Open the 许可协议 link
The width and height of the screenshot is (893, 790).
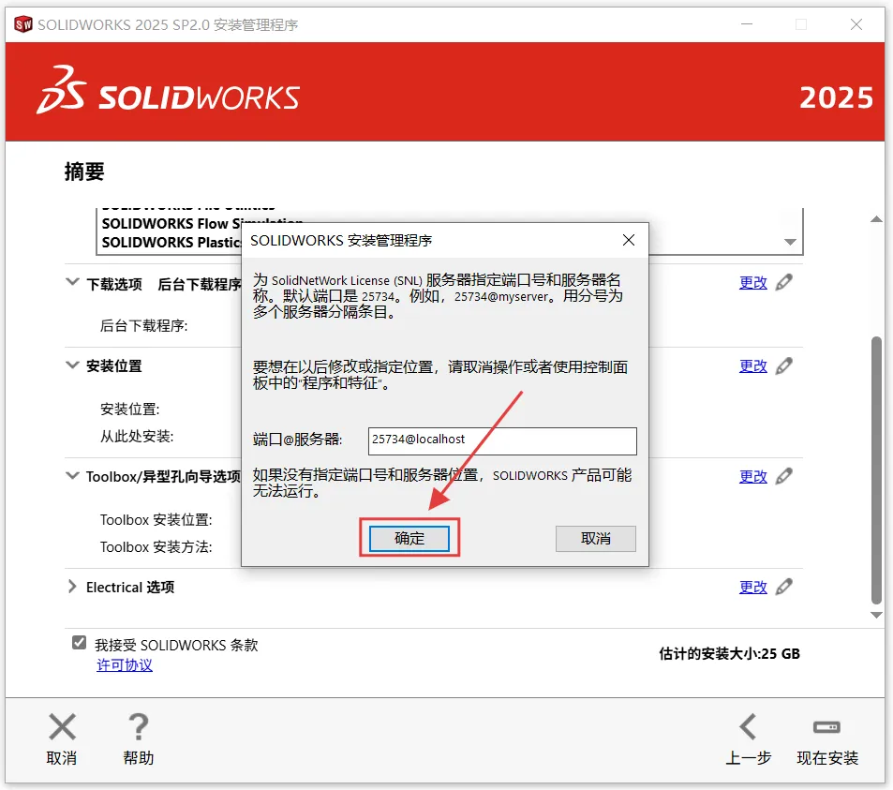coord(125,665)
